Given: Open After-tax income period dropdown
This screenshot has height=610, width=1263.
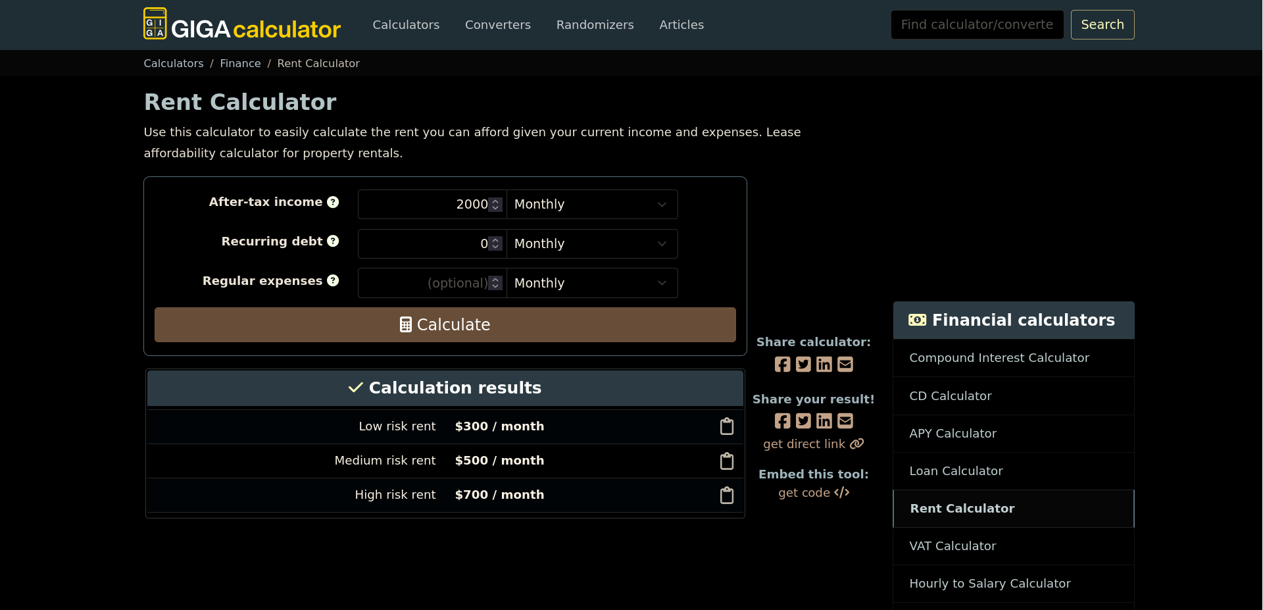Looking at the screenshot, I should coord(592,204).
